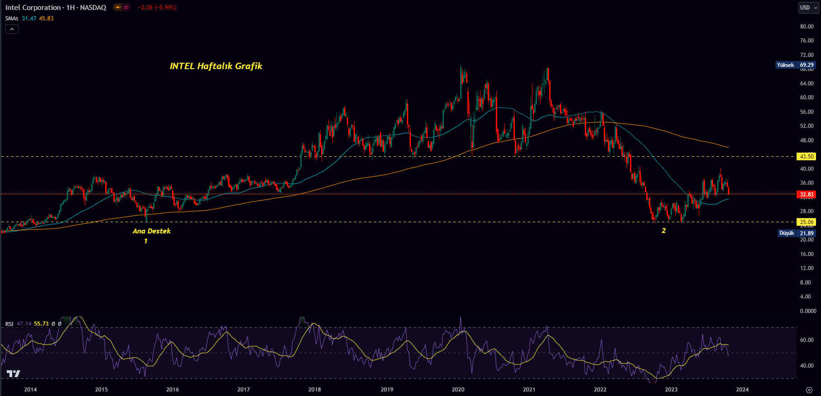Click the 2024 label on time axis
The image size is (821, 396).
click(x=742, y=390)
